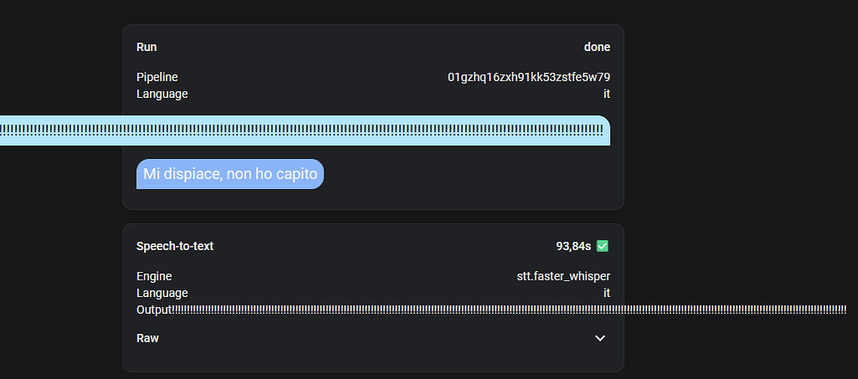Click the green success checkmark icon

coord(602,246)
